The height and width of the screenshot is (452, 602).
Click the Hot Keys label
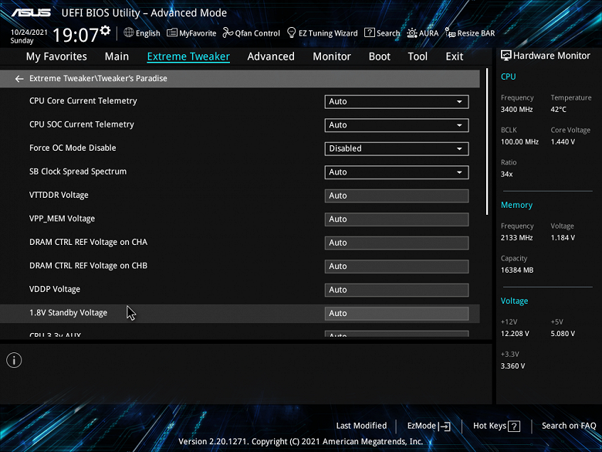point(489,426)
